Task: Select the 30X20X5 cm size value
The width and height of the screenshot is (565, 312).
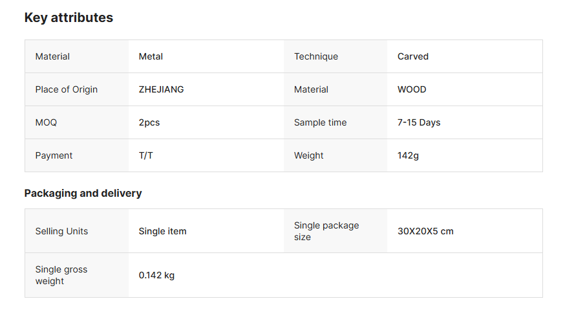Action: click(425, 231)
